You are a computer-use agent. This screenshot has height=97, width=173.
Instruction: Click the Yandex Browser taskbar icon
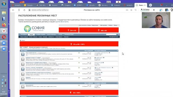coord(4,31)
